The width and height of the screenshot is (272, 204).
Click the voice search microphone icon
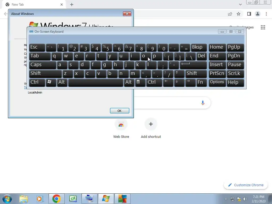pos(203,103)
